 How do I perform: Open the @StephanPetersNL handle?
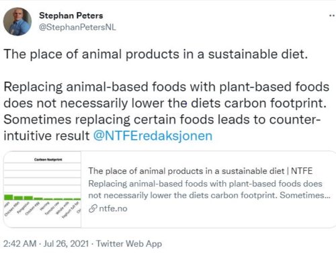tap(77, 27)
